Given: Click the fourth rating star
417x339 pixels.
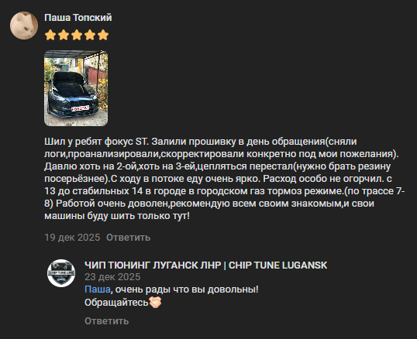Looking at the screenshot, I should (90, 35).
